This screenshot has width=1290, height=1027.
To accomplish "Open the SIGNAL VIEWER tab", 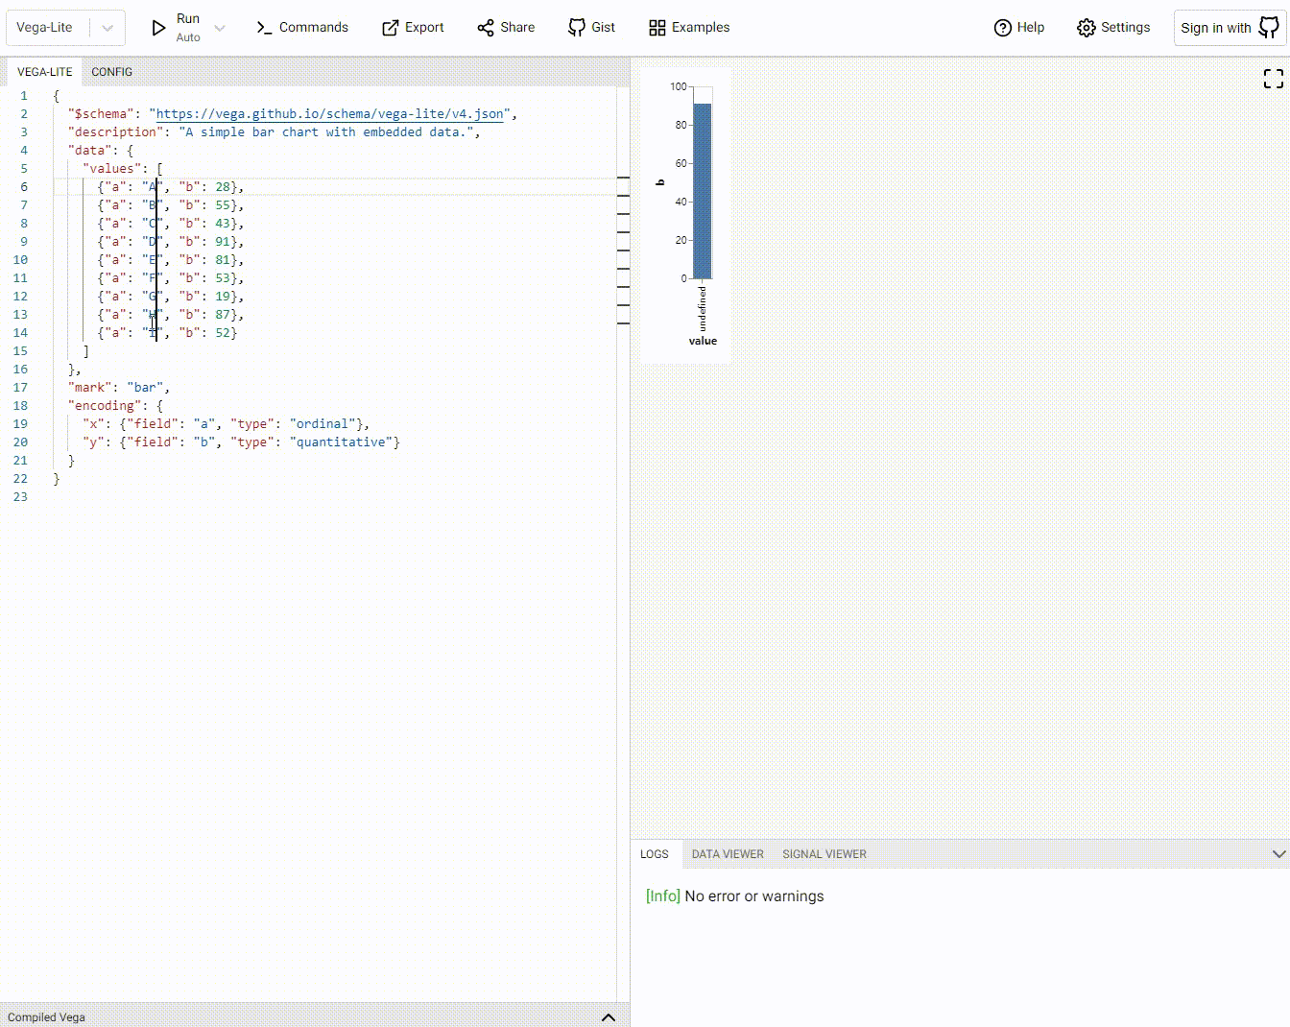I will pyautogui.click(x=824, y=854).
